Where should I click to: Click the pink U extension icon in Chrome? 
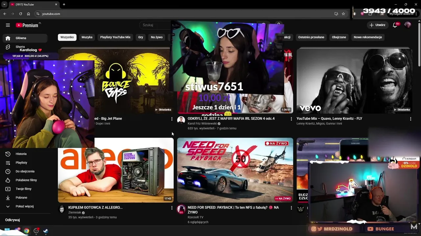(362, 14)
